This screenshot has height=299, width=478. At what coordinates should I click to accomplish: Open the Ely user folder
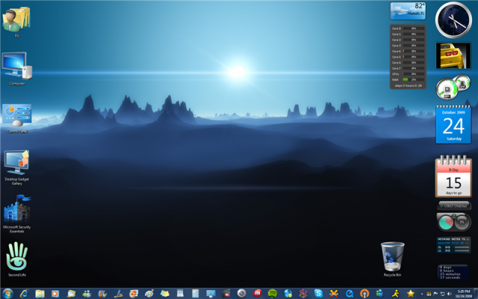click(x=16, y=22)
